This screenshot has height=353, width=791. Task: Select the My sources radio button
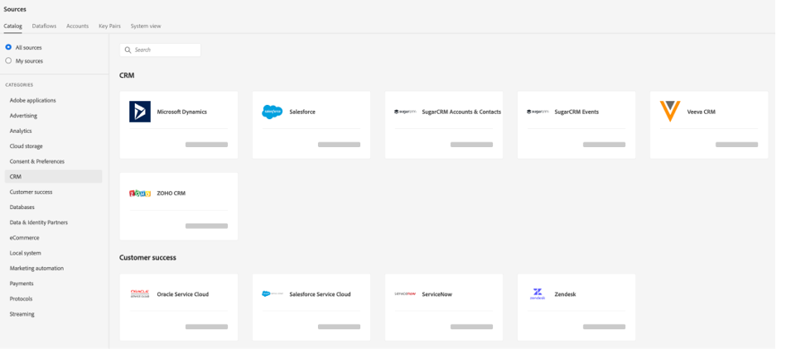(8, 61)
